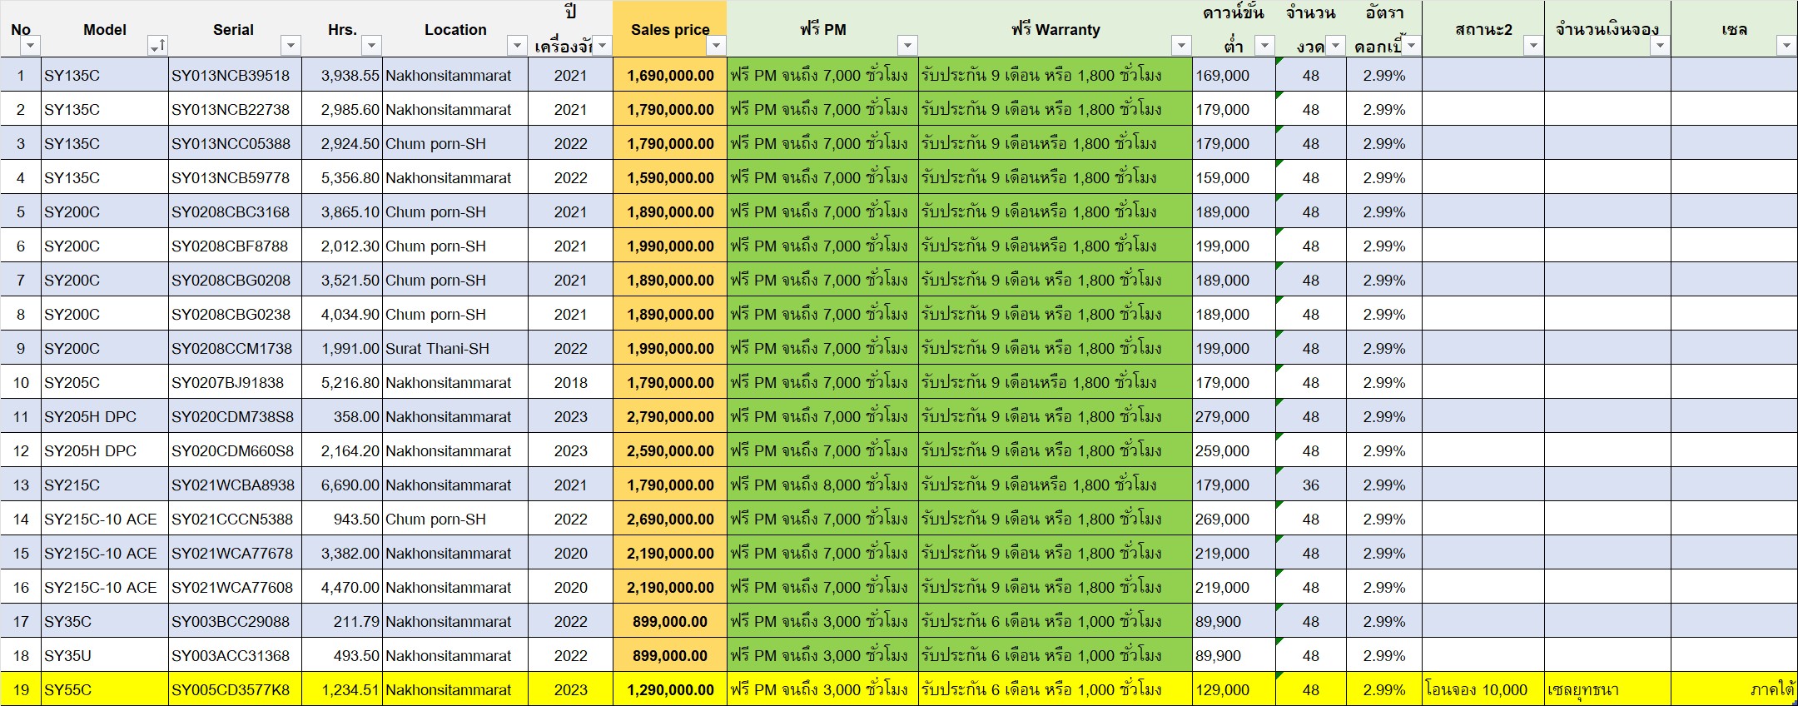Click the SY215C model cell in row 13
The height and width of the screenshot is (706, 1798).
point(105,485)
